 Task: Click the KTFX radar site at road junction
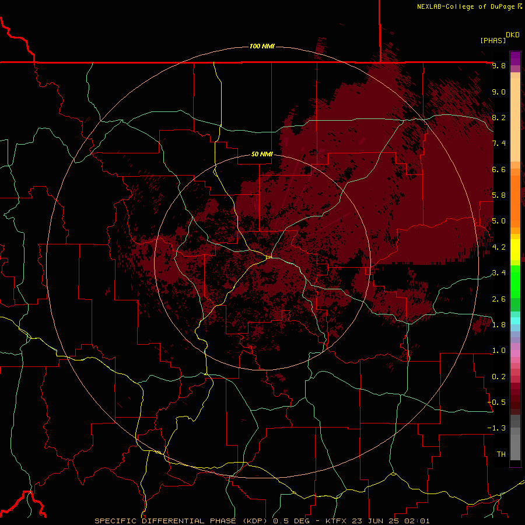(x=269, y=257)
